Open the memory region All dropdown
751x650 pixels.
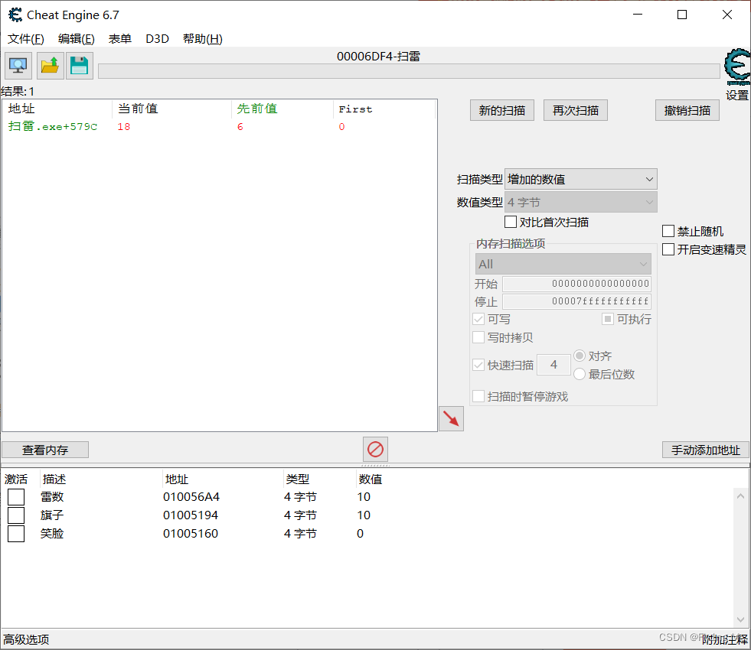563,263
